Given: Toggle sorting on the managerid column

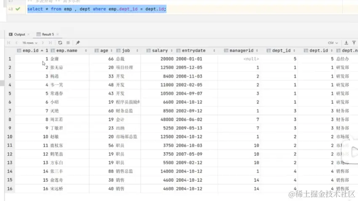Looking at the screenshot, I should pos(257,50).
